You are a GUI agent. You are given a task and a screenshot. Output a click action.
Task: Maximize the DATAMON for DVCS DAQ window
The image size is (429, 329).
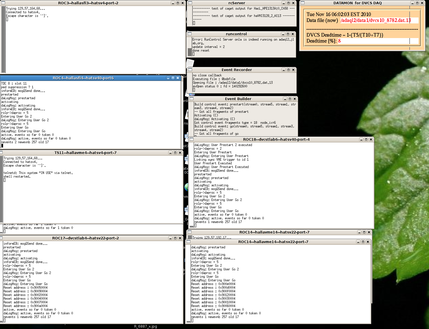[x=417, y=3]
